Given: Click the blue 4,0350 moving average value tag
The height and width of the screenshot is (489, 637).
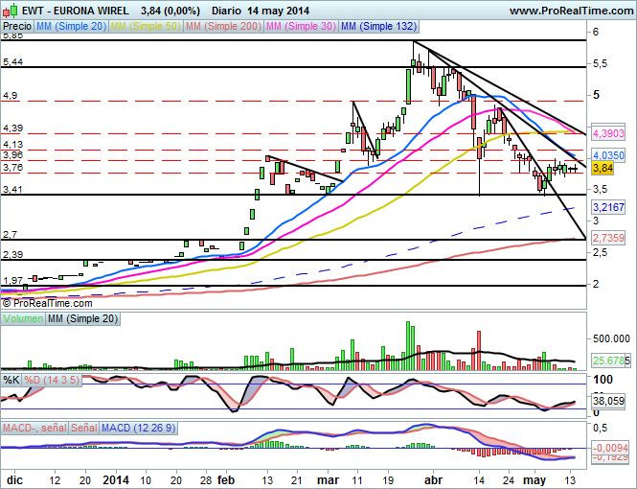Looking at the screenshot, I should [608, 153].
